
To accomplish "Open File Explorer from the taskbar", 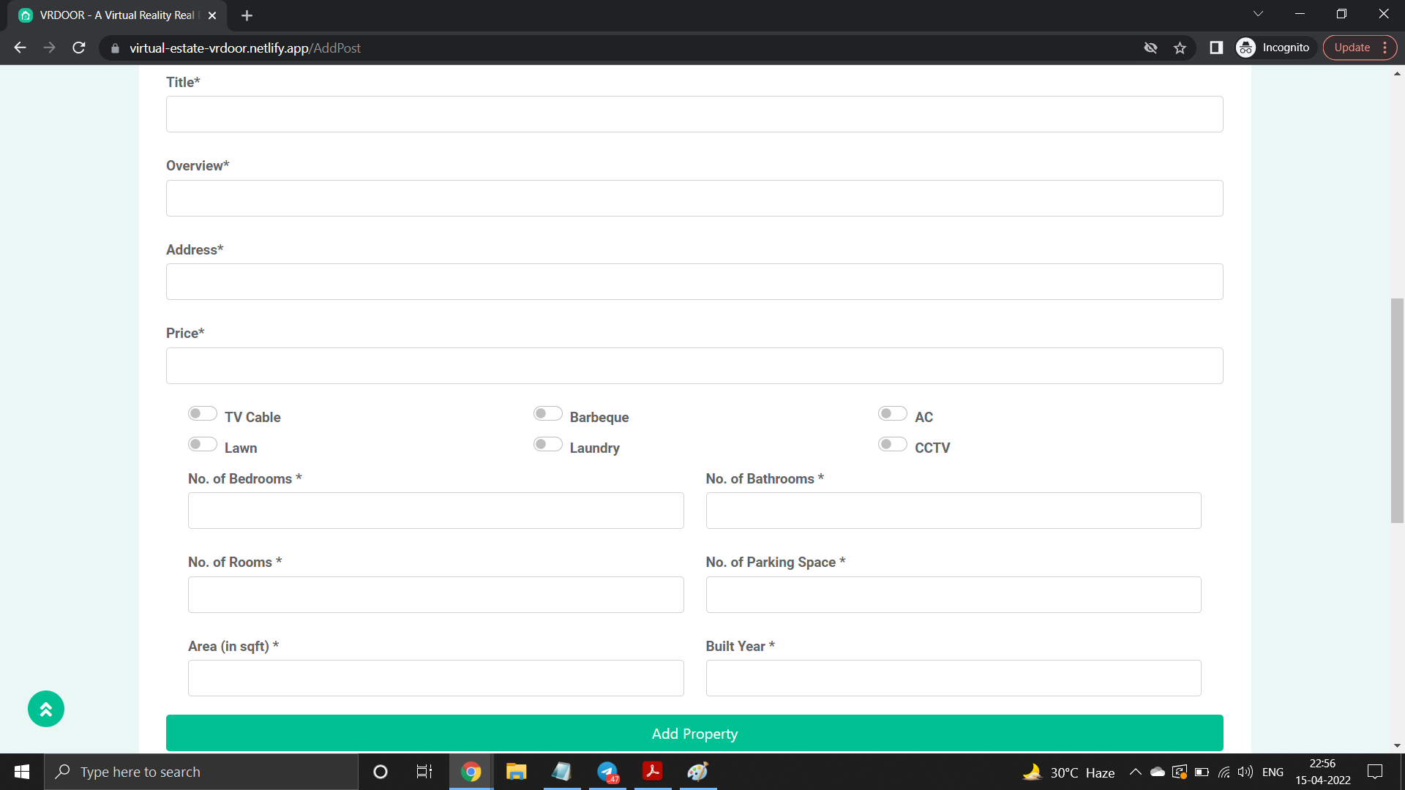I will 516,772.
